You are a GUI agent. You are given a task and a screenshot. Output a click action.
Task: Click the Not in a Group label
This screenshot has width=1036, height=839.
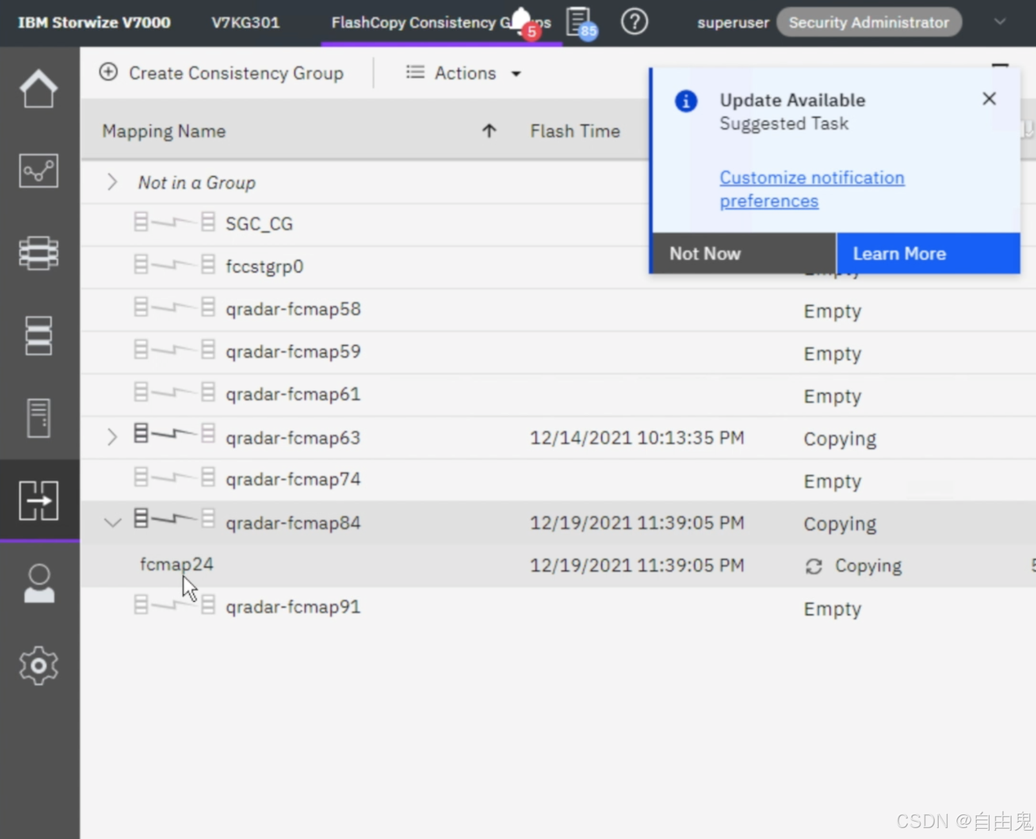pyautogui.click(x=197, y=183)
